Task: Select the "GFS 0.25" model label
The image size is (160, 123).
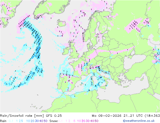Action: pyautogui.click(x=54, y=116)
